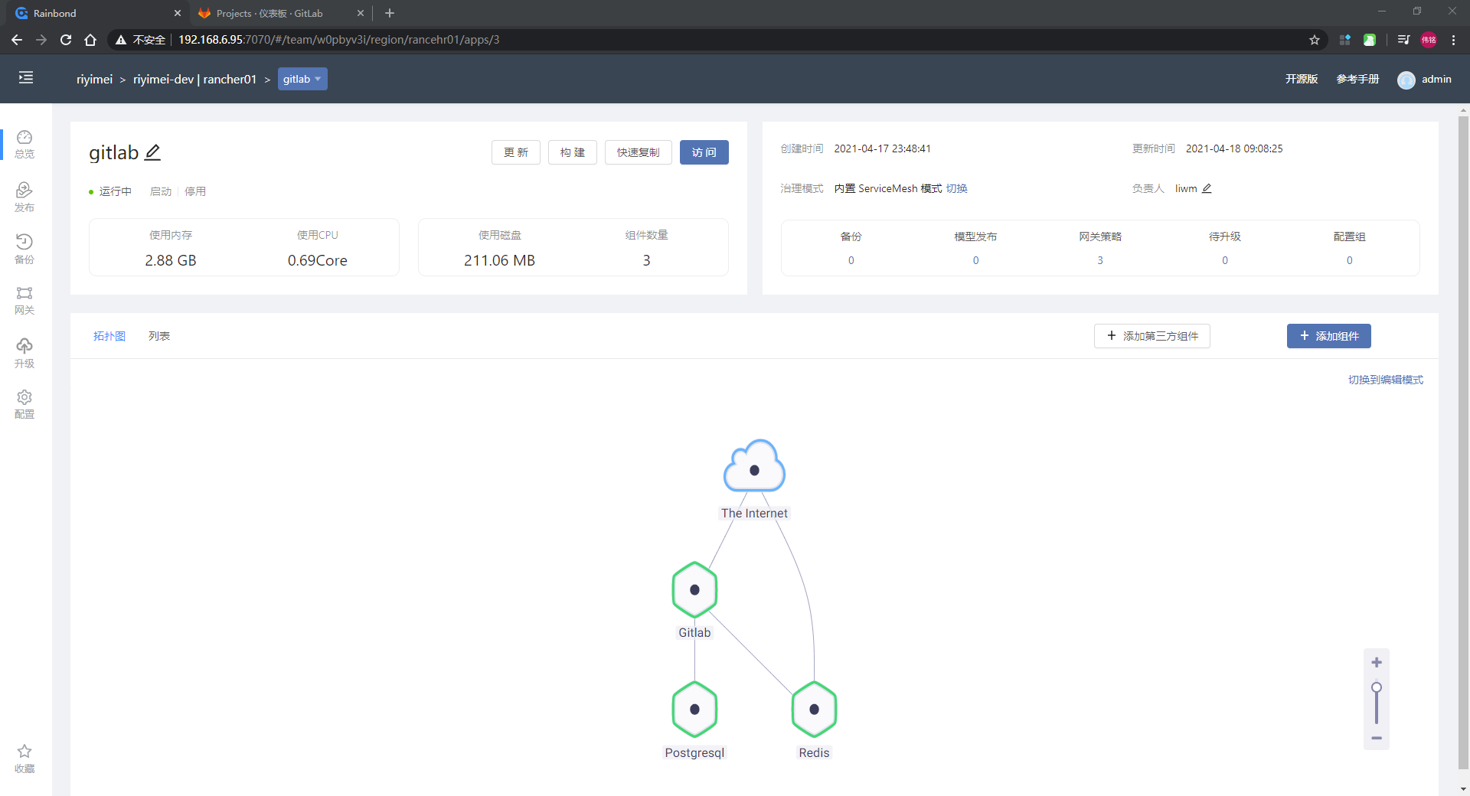Select the Gitlab hexagon node
This screenshot has height=796, width=1470.
(x=694, y=589)
